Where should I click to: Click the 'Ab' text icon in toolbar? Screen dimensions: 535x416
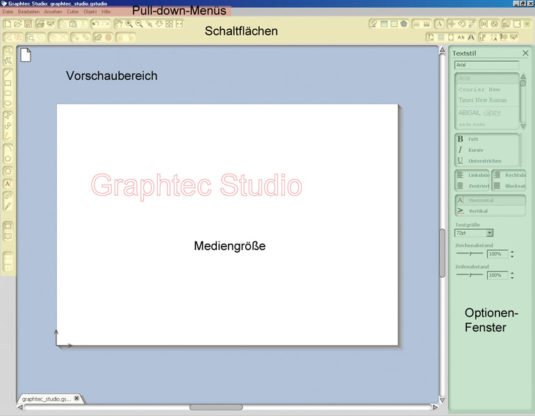tap(461, 37)
